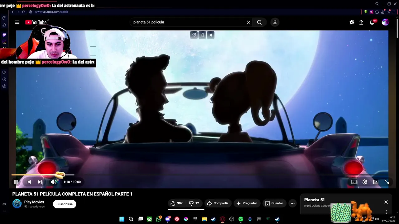Screen dimensions: 399x224
Task: Open the YouTube account avatar menu
Action: tap(385, 22)
